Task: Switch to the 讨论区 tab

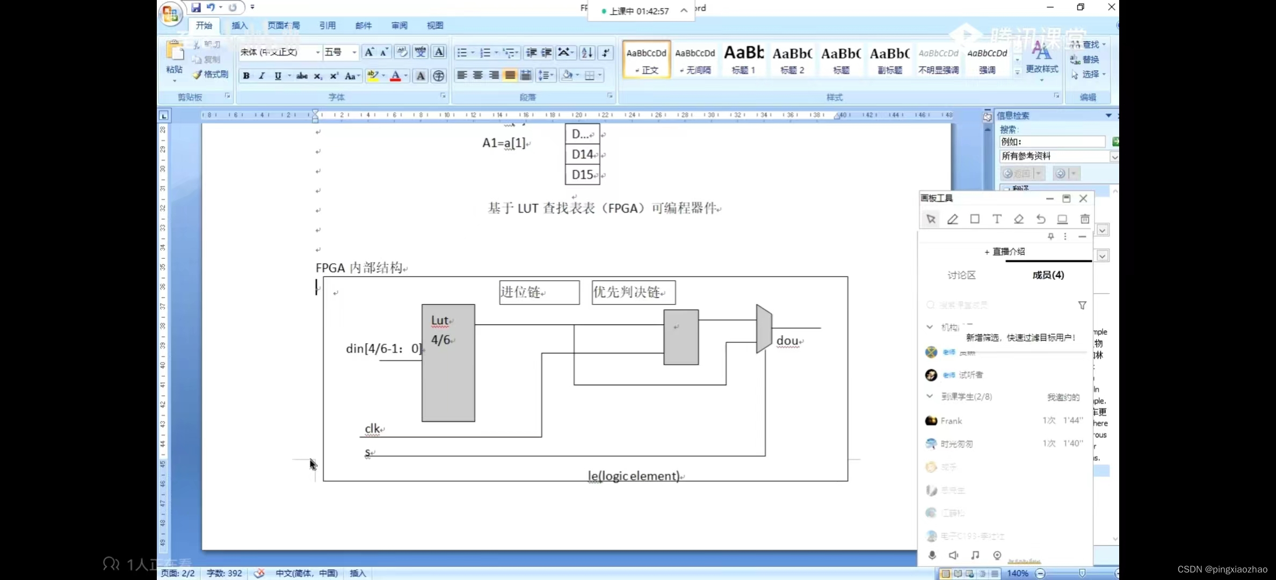Action: pos(961,275)
